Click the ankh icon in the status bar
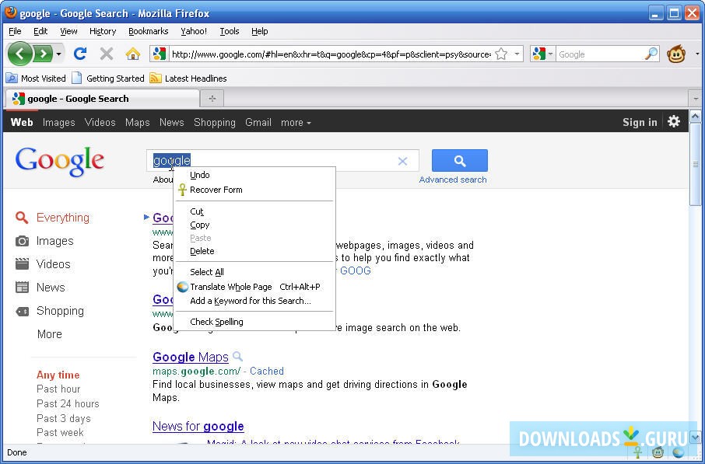The height and width of the screenshot is (464, 705). click(x=637, y=452)
